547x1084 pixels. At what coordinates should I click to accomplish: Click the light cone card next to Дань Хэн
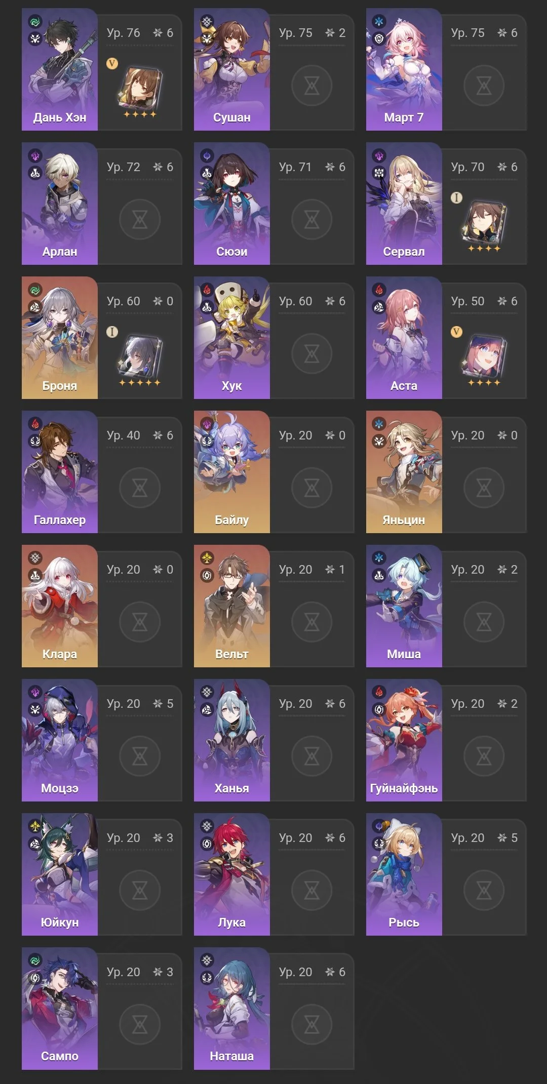coord(139,88)
